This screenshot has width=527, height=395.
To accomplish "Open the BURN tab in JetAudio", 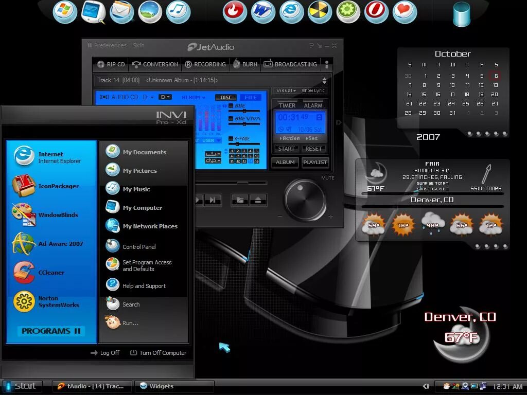I will pyautogui.click(x=245, y=64).
